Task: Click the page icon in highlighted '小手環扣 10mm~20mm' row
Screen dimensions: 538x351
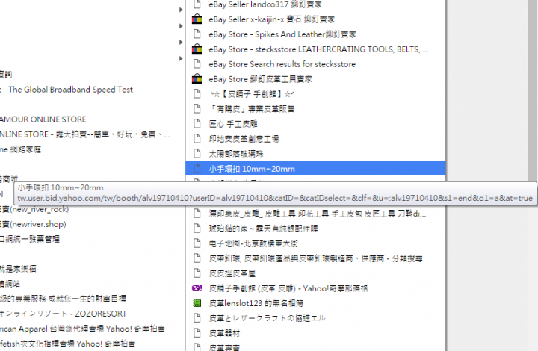Action: tap(197, 168)
